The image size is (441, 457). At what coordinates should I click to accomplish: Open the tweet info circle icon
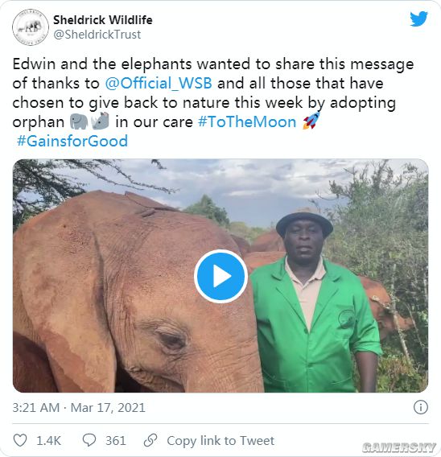point(421,407)
